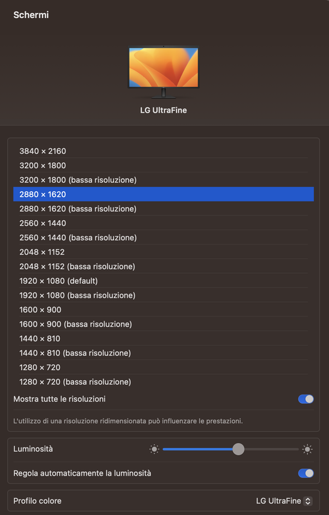The width and height of the screenshot is (329, 515).
Task: Choose 2560 × 1440 without bassa risoluzione
Action: (x=164, y=223)
